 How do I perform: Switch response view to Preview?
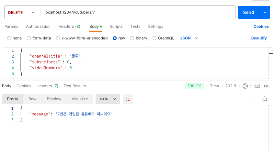[x=54, y=99]
